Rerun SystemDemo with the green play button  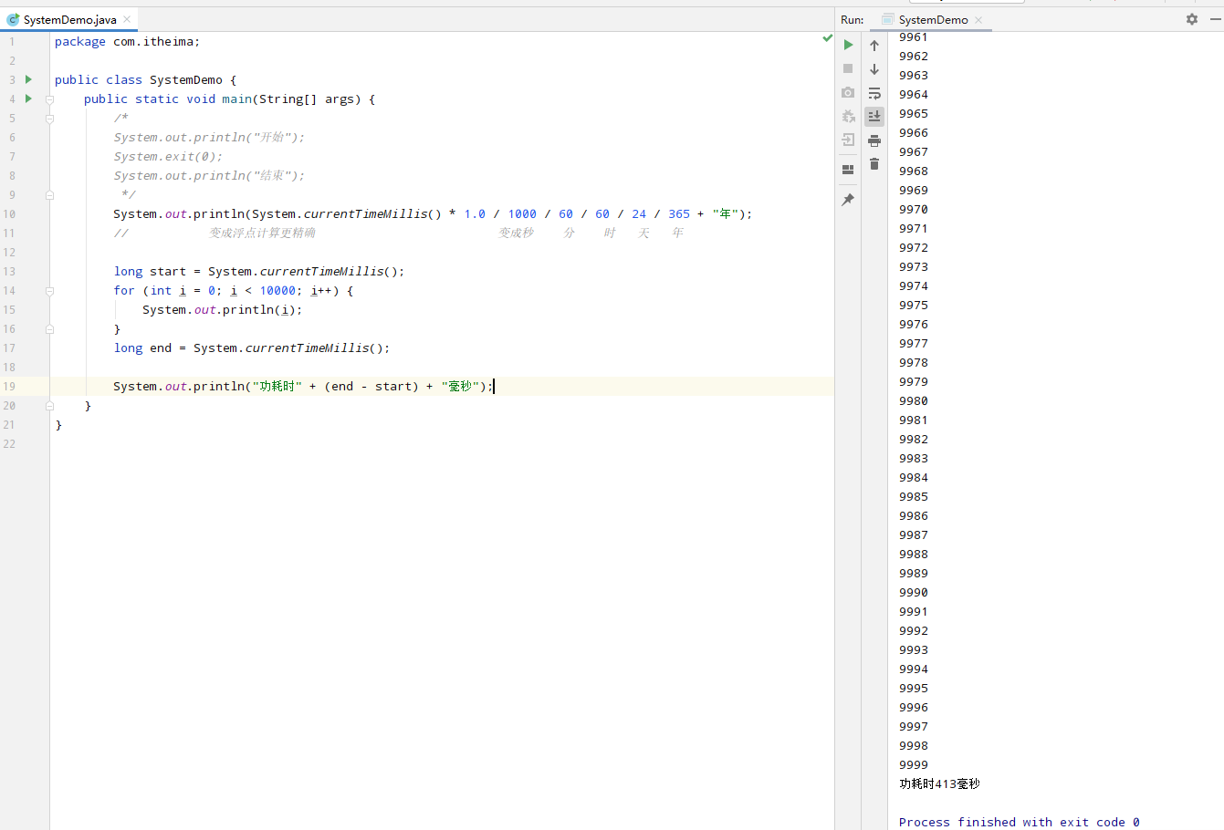pos(848,45)
